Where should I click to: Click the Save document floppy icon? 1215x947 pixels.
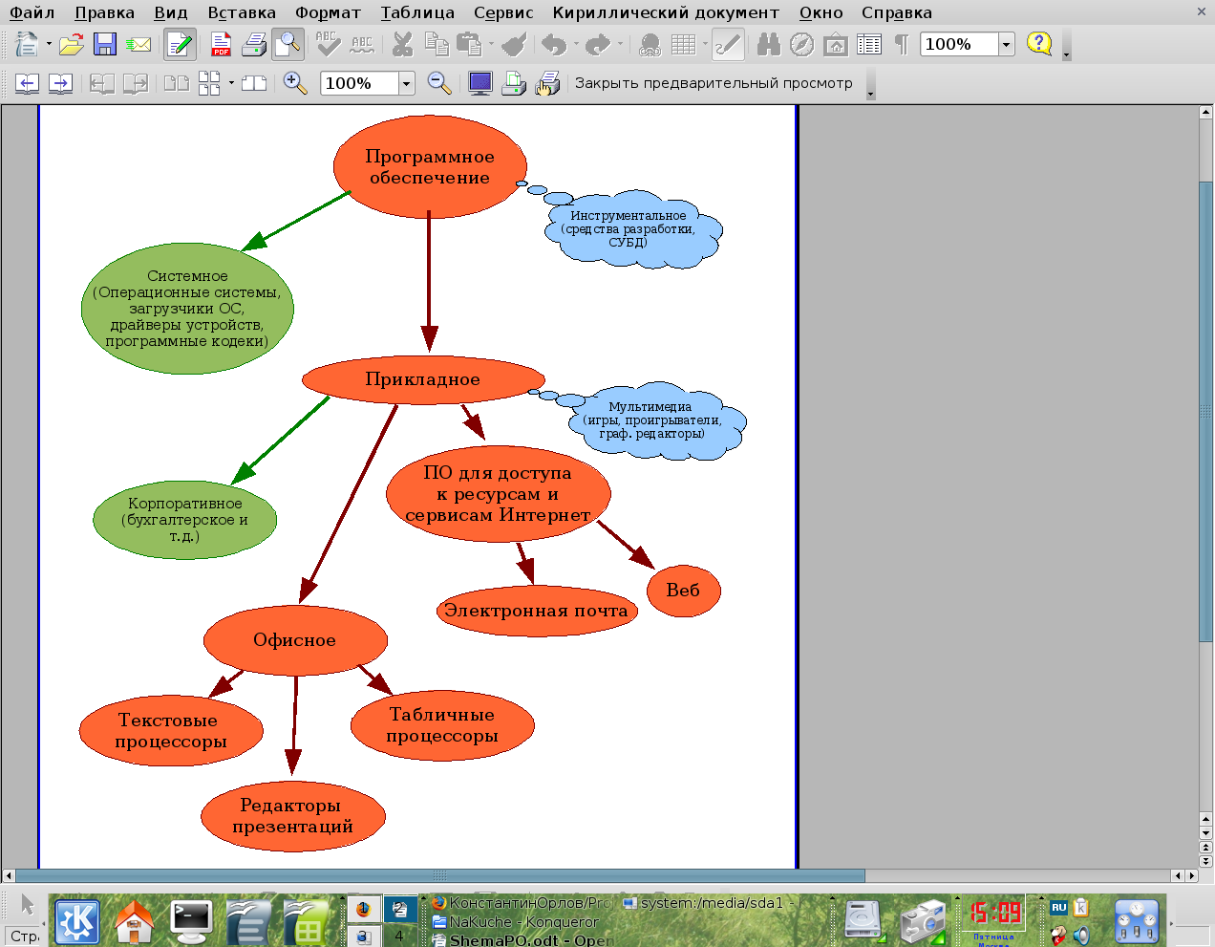point(104,44)
